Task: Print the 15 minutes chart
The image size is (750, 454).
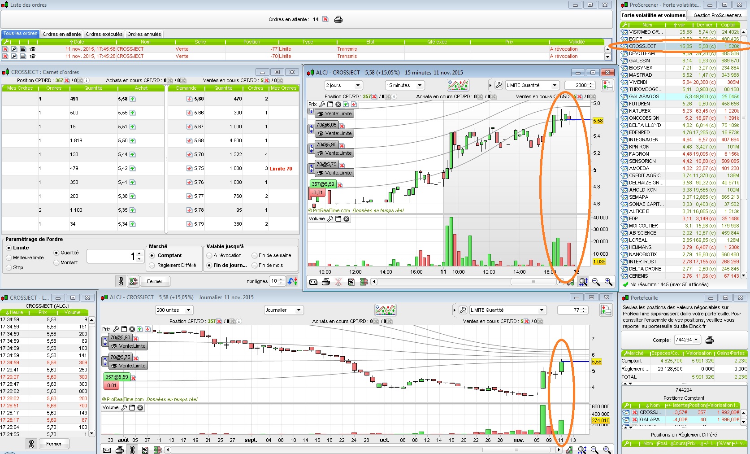Action: (326, 282)
